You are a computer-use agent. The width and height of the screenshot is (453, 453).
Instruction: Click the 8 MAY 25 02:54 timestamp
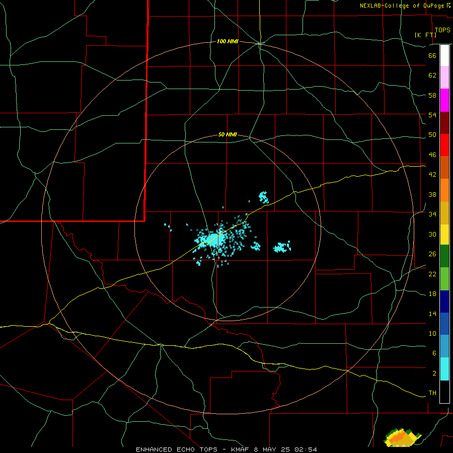click(285, 449)
